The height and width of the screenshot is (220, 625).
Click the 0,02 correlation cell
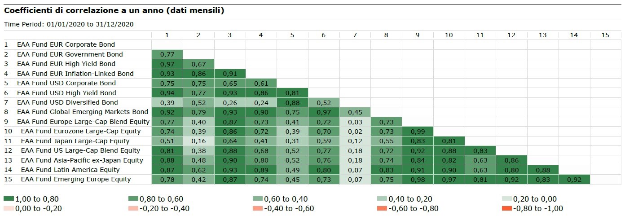coord(355,131)
